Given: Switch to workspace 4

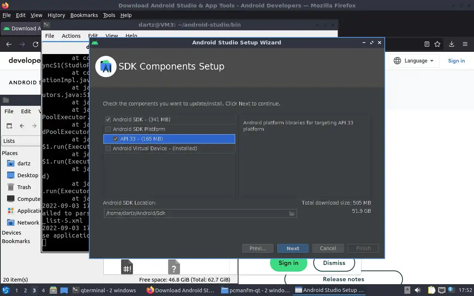Looking at the screenshot, I should click(43, 290).
